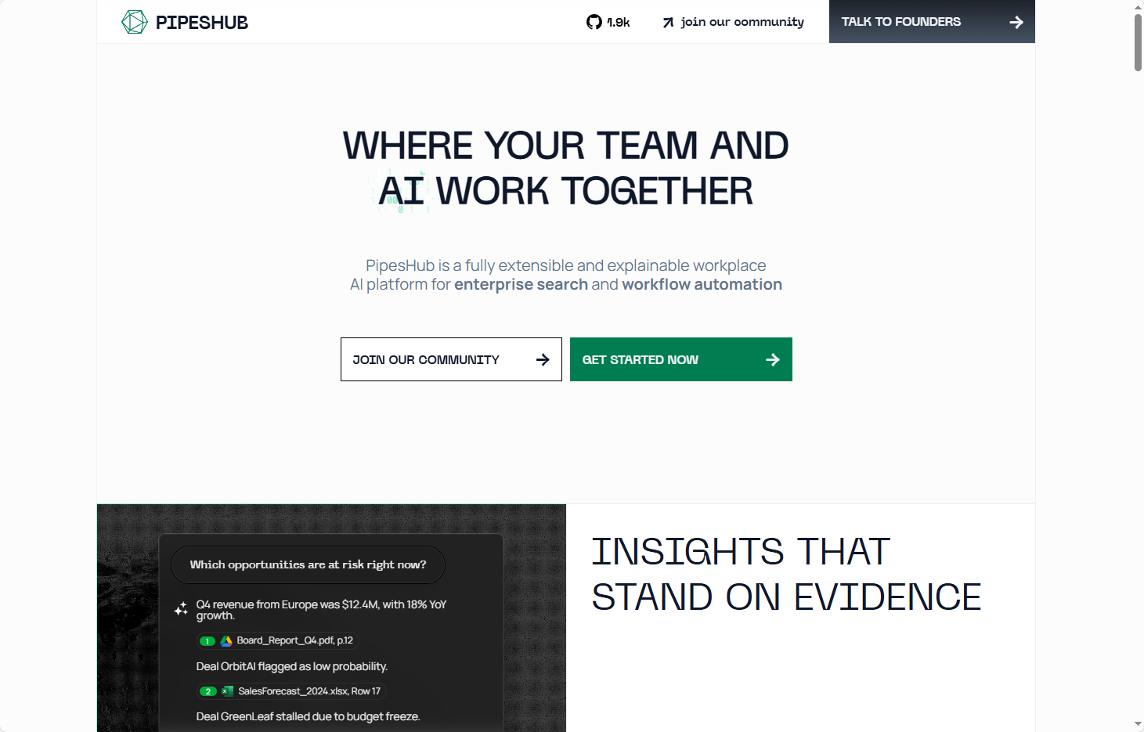
Task: Click the Join Our Community label in hero
Action: (425, 359)
